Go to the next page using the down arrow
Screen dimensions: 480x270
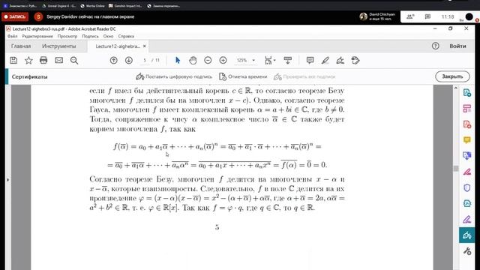click(128, 60)
